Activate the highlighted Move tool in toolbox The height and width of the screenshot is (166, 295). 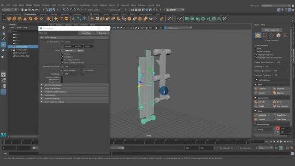pyautogui.click(x=3, y=45)
